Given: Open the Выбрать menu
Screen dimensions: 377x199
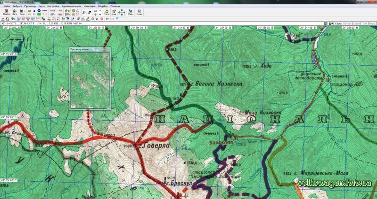Looking at the screenshot, I should click(17, 6).
